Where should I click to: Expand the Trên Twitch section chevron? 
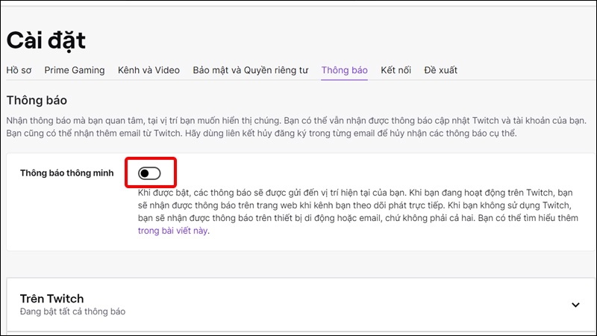[575, 305]
